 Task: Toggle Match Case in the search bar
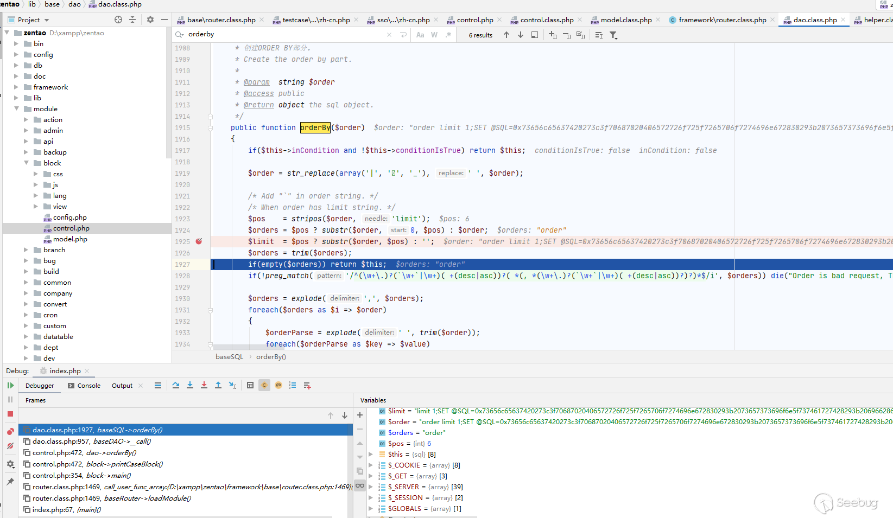point(420,35)
